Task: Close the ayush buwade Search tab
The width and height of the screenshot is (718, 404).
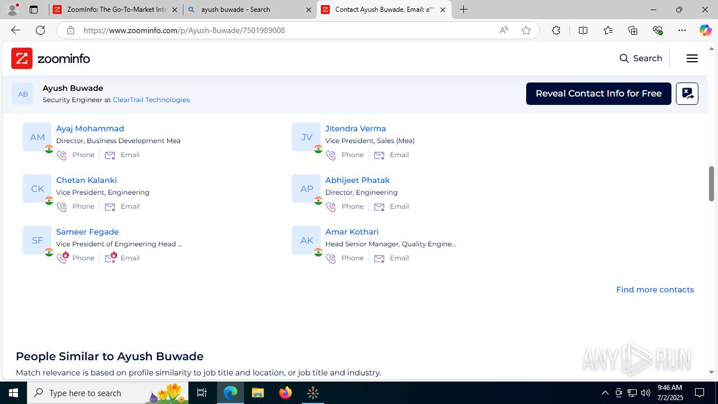Action: [x=309, y=10]
